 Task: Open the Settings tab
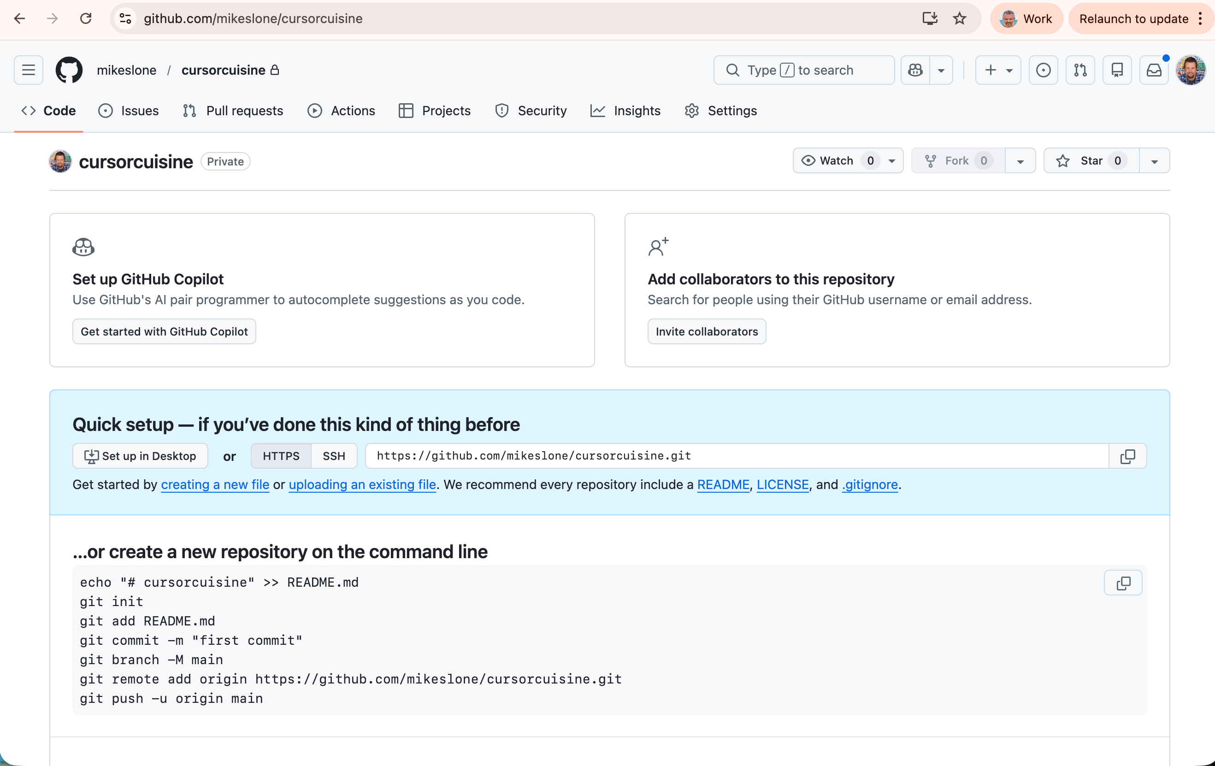pos(720,111)
